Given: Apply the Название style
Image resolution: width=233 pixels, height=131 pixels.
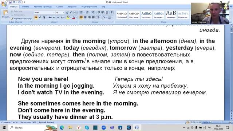Looking at the screenshot, I should [x=171, y=15].
